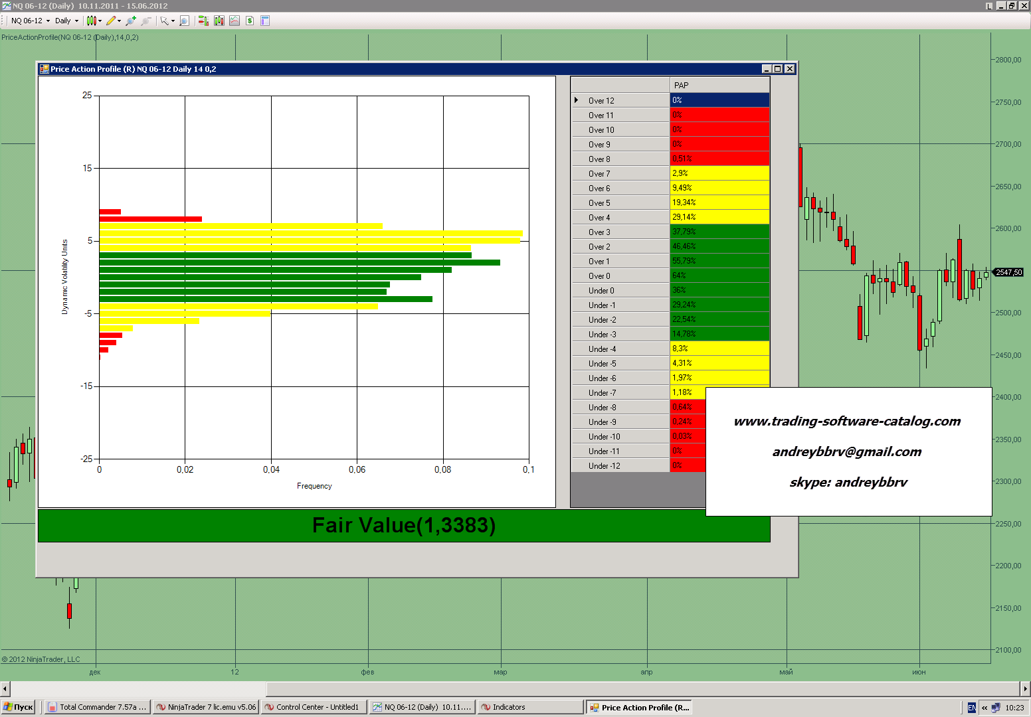Image resolution: width=1031 pixels, height=717 pixels.
Task: Click the zoom in magnifier icon
Action: [131, 21]
